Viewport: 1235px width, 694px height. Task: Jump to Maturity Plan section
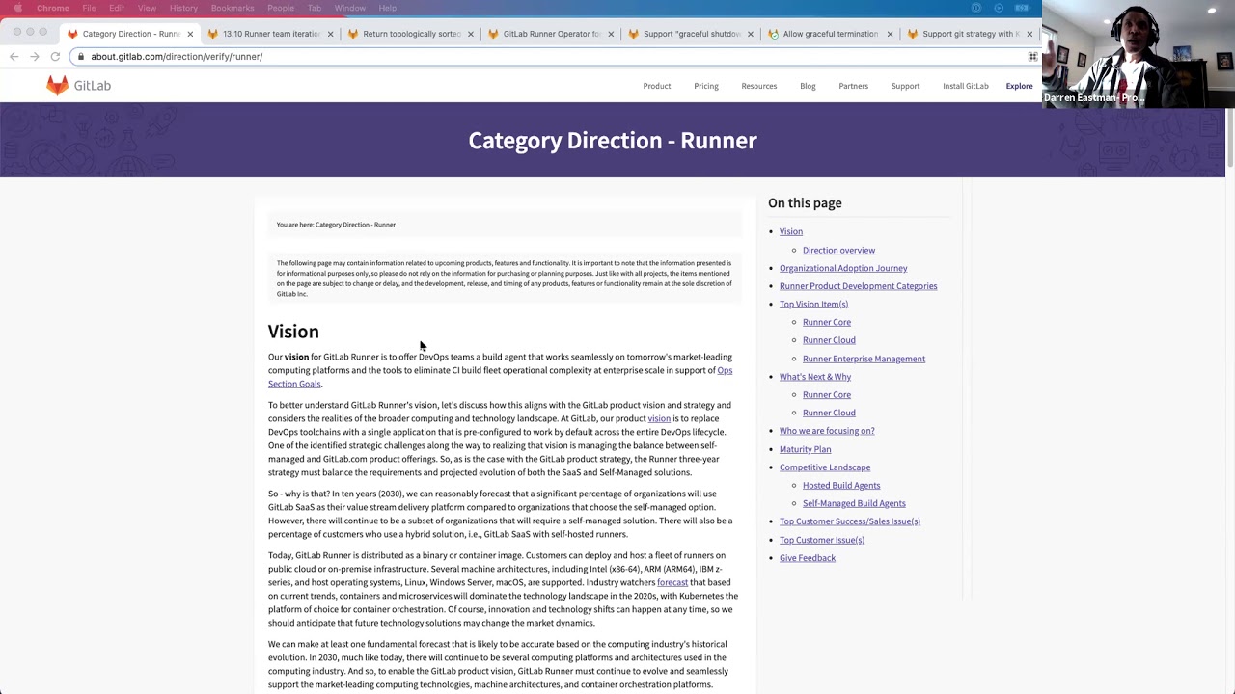tap(806, 449)
